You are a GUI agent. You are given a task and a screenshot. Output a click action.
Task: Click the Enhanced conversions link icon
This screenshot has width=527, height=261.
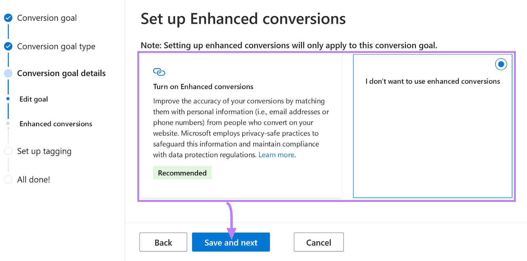coord(159,72)
